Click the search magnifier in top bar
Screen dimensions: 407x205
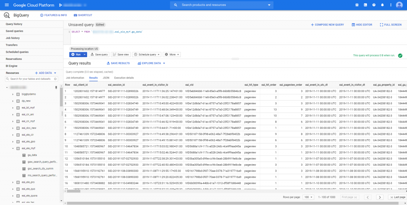point(176,5)
